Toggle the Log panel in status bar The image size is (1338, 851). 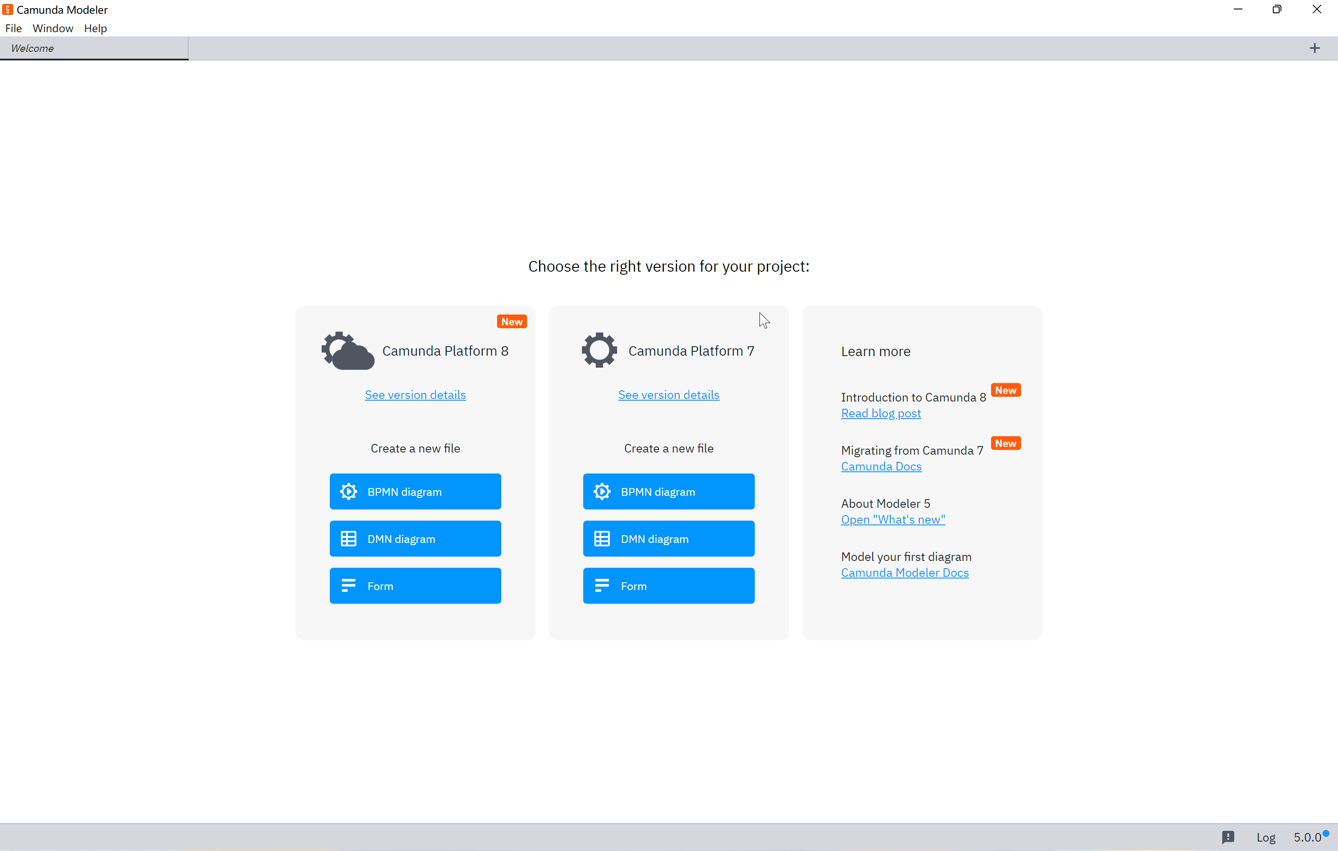1265,837
